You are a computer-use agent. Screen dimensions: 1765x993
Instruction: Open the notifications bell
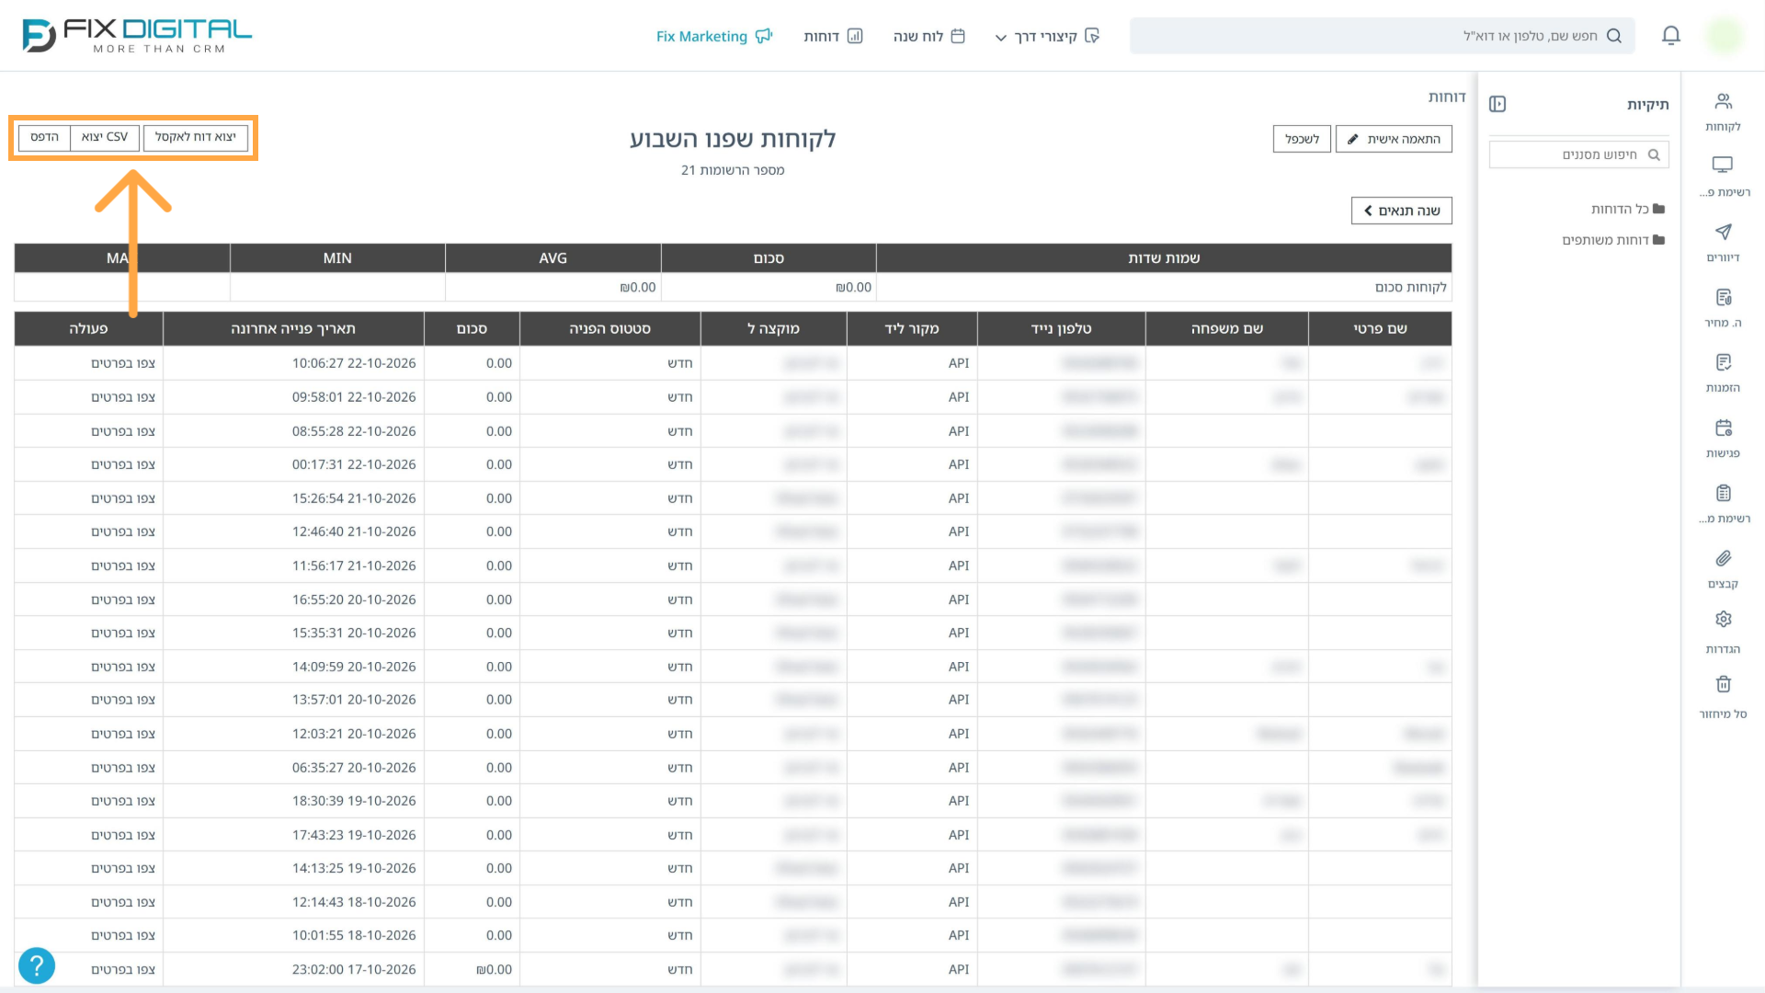click(1671, 36)
